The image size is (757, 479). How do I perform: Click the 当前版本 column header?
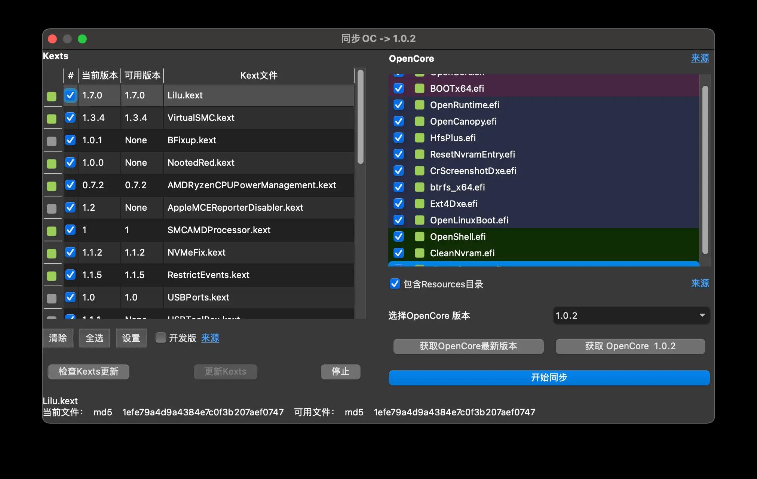100,75
